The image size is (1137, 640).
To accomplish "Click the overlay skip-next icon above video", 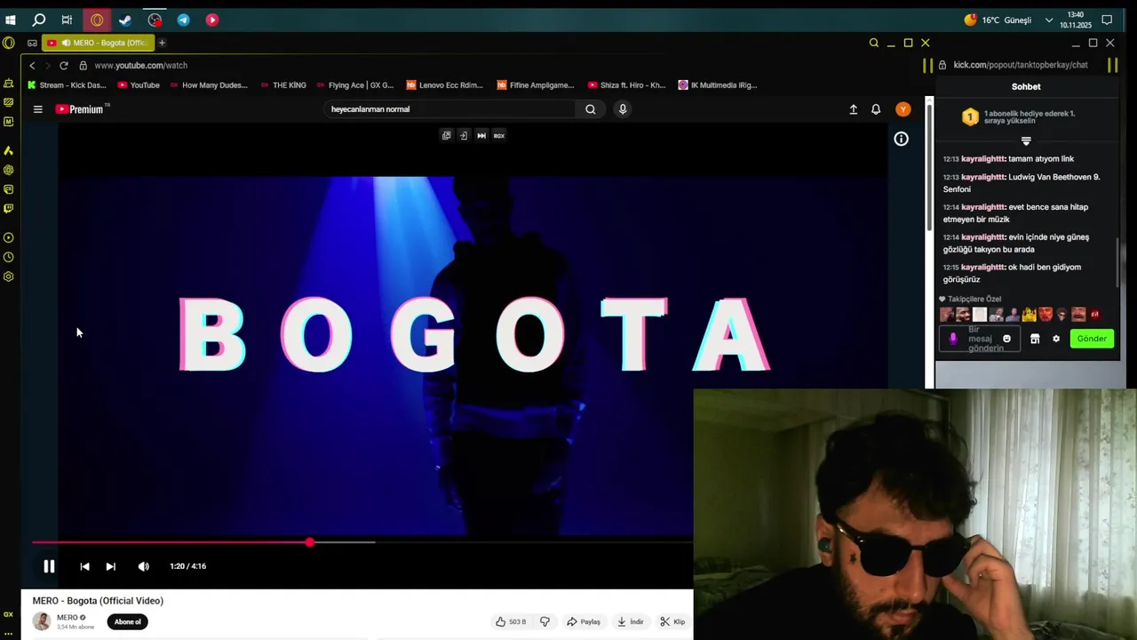I will pyautogui.click(x=481, y=135).
